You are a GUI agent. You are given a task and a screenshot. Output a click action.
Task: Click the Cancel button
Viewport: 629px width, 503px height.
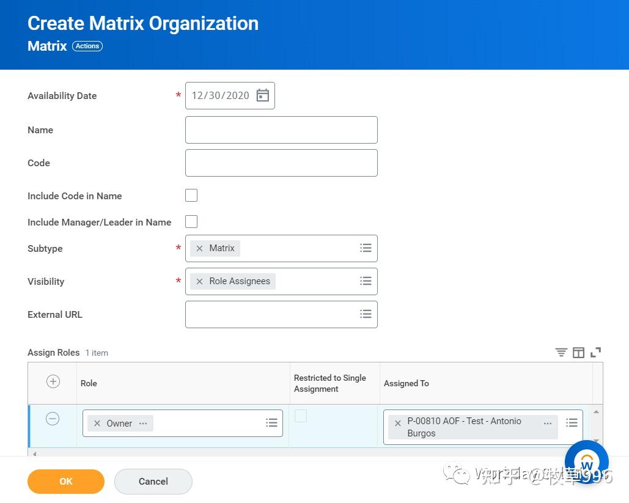point(153,482)
